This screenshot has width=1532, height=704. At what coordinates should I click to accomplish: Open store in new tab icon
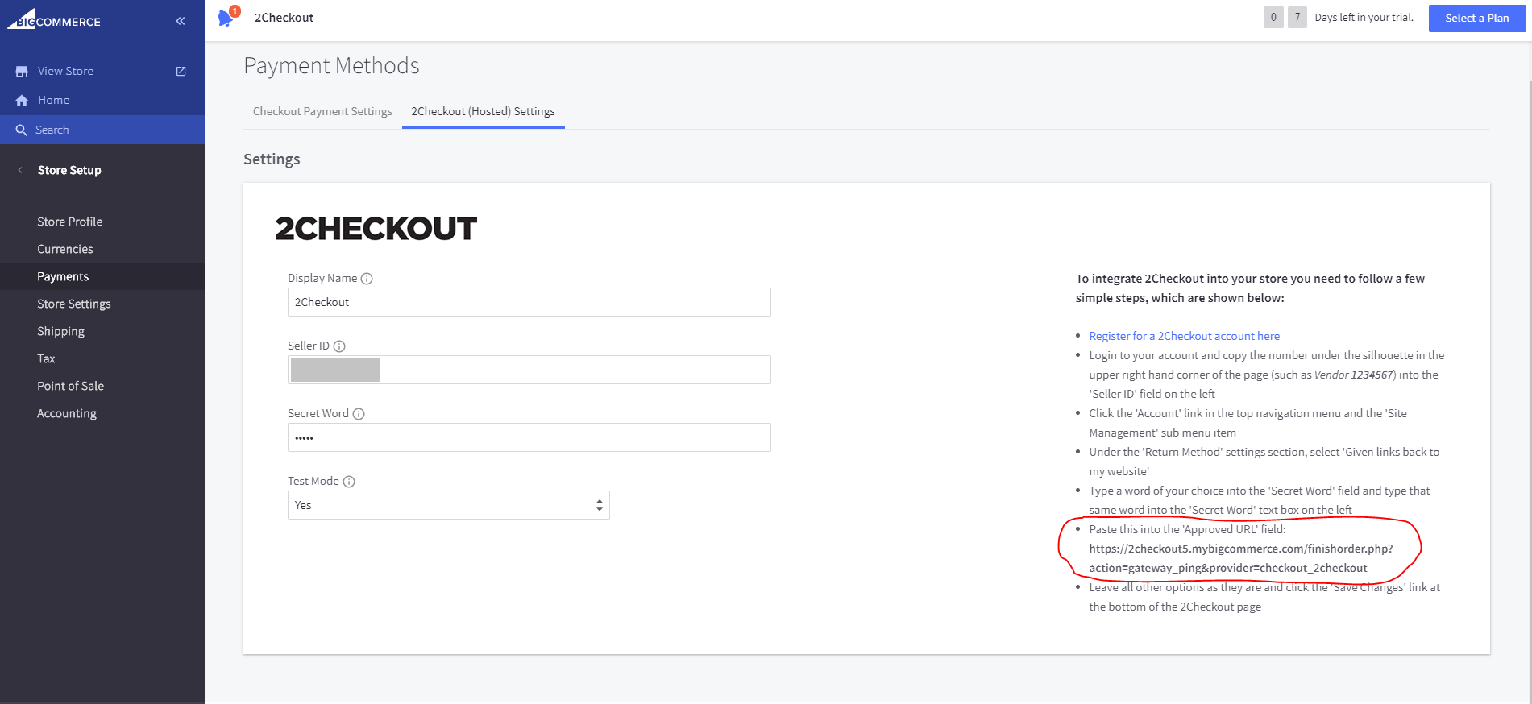[181, 72]
